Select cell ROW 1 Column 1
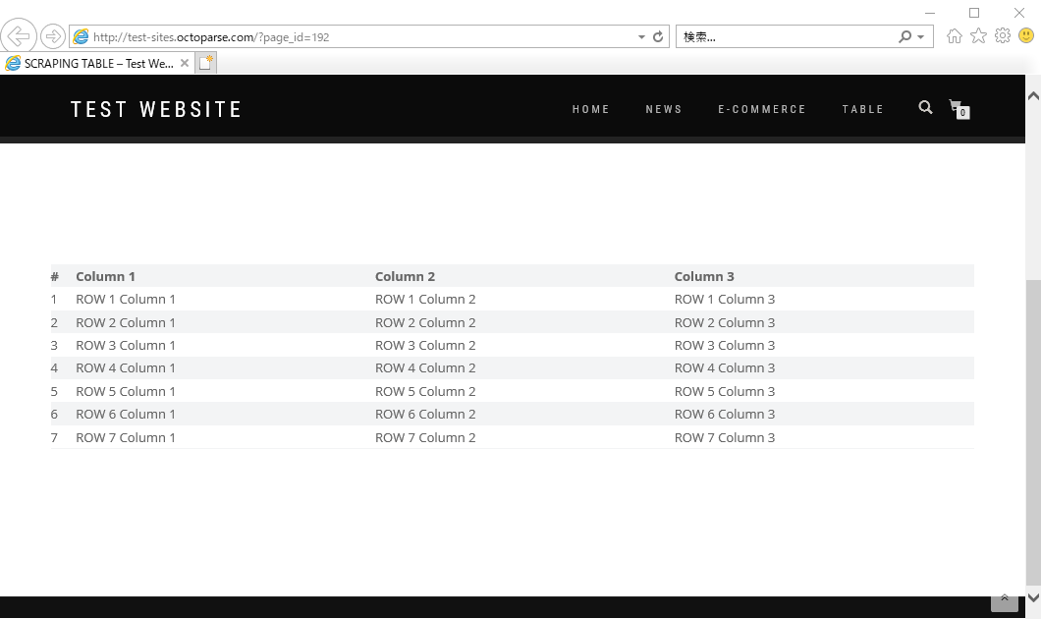The height and width of the screenshot is (619, 1041). click(126, 300)
